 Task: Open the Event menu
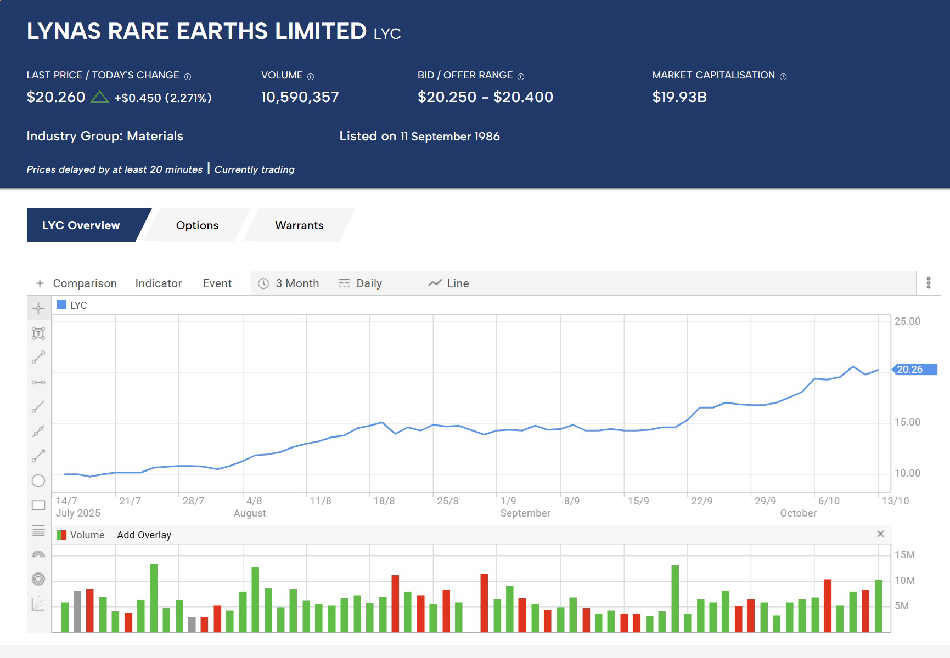pos(217,283)
